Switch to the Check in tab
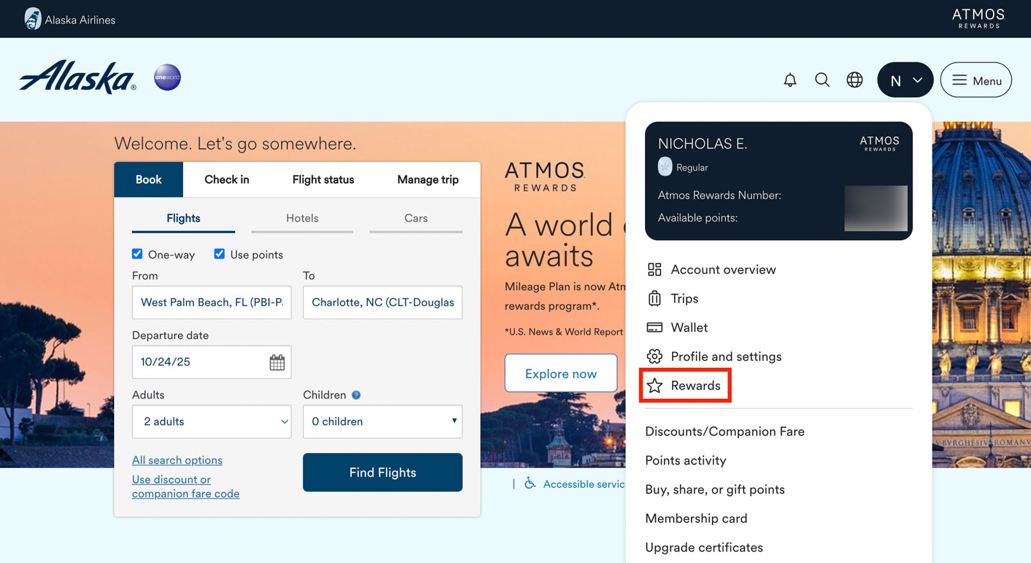The image size is (1031, 563). pyautogui.click(x=227, y=180)
